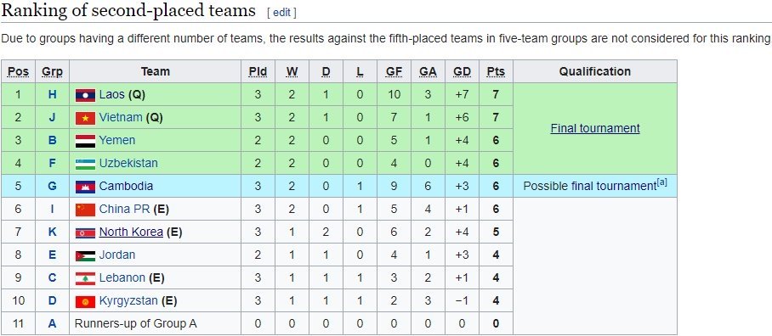Click the Jordan flag icon
The width and height of the screenshot is (772, 336).
click(x=85, y=255)
